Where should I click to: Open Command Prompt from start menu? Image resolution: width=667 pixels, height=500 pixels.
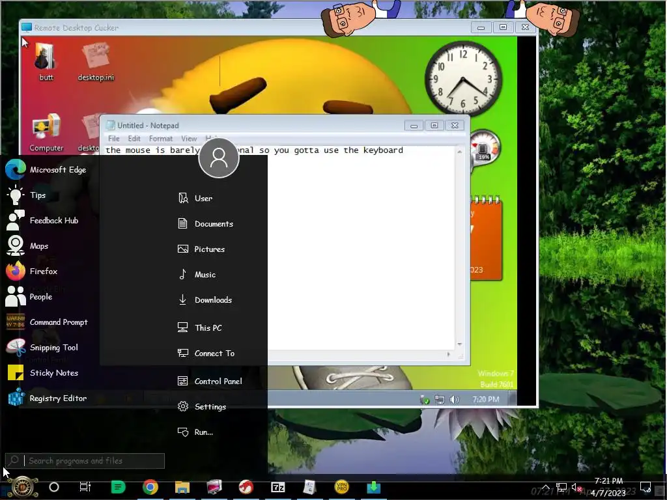[x=47, y=322]
